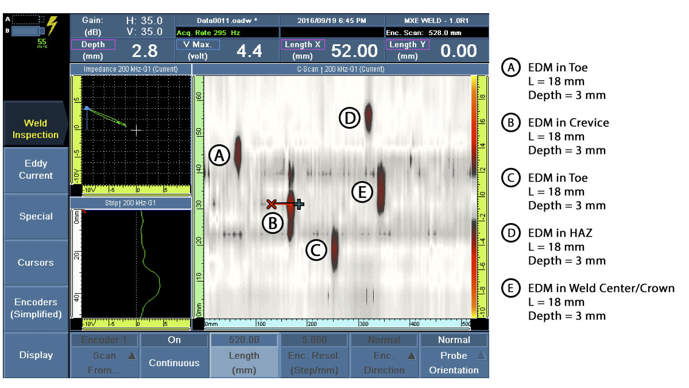Open the Eddy Current menu
Viewport: 689px width, 388px height.
[36, 170]
